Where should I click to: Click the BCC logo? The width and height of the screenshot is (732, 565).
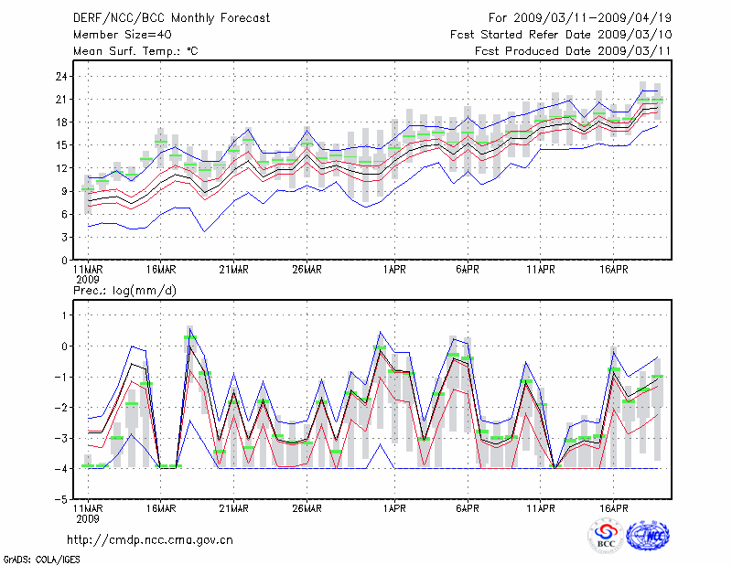point(606,536)
